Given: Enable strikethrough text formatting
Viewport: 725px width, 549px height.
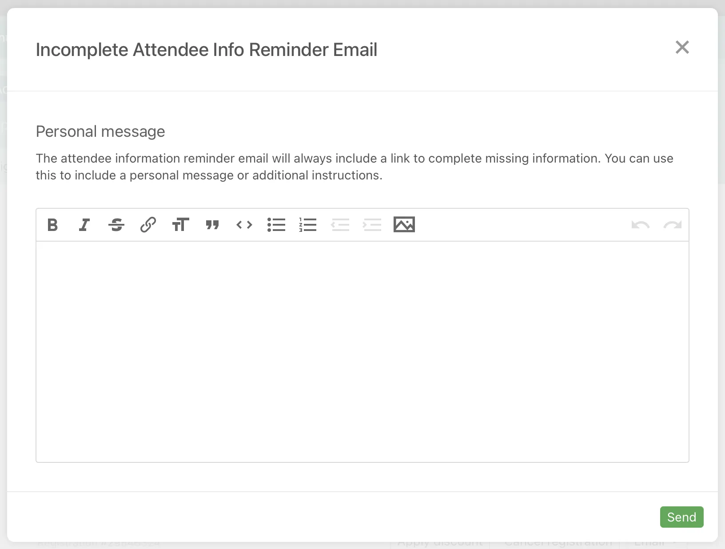Looking at the screenshot, I should 116,225.
